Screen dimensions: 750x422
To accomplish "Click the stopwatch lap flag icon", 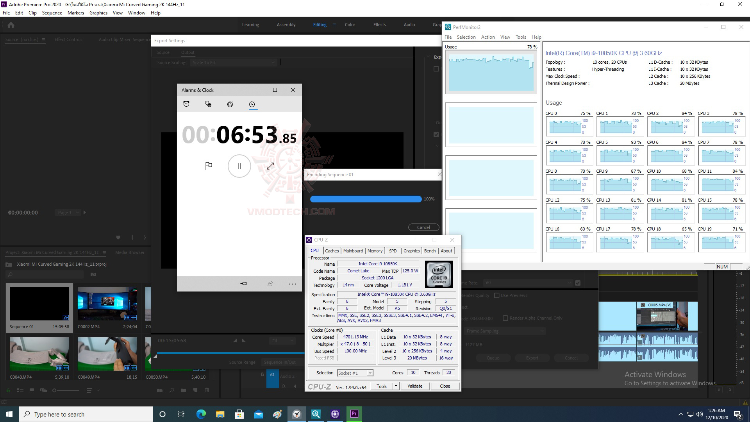I will [x=209, y=166].
